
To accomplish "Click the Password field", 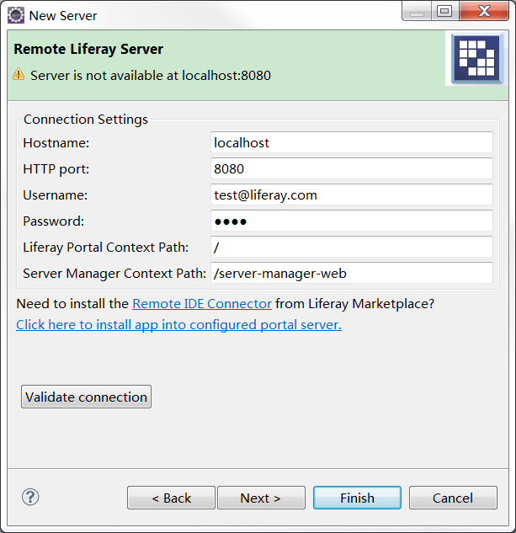I will (x=351, y=221).
